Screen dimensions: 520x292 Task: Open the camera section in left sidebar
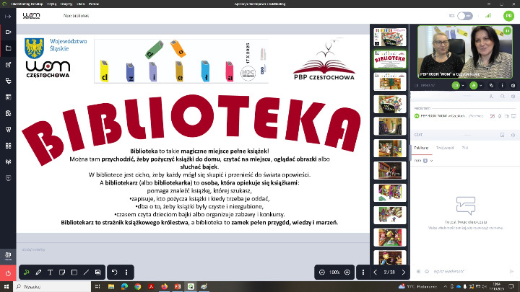[8, 32]
